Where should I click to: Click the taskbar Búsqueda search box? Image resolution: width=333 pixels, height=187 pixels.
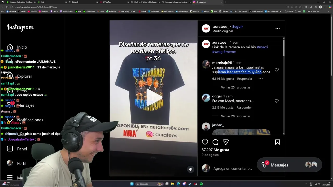coord(149,184)
